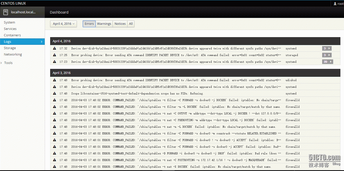This screenshot has width=344, height=171.
Task: Expand the Tools section
Action: coord(8,63)
